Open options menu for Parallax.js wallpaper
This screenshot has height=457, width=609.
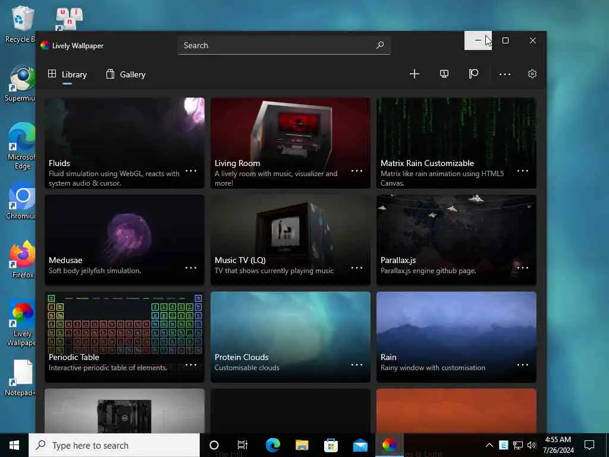point(522,268)
